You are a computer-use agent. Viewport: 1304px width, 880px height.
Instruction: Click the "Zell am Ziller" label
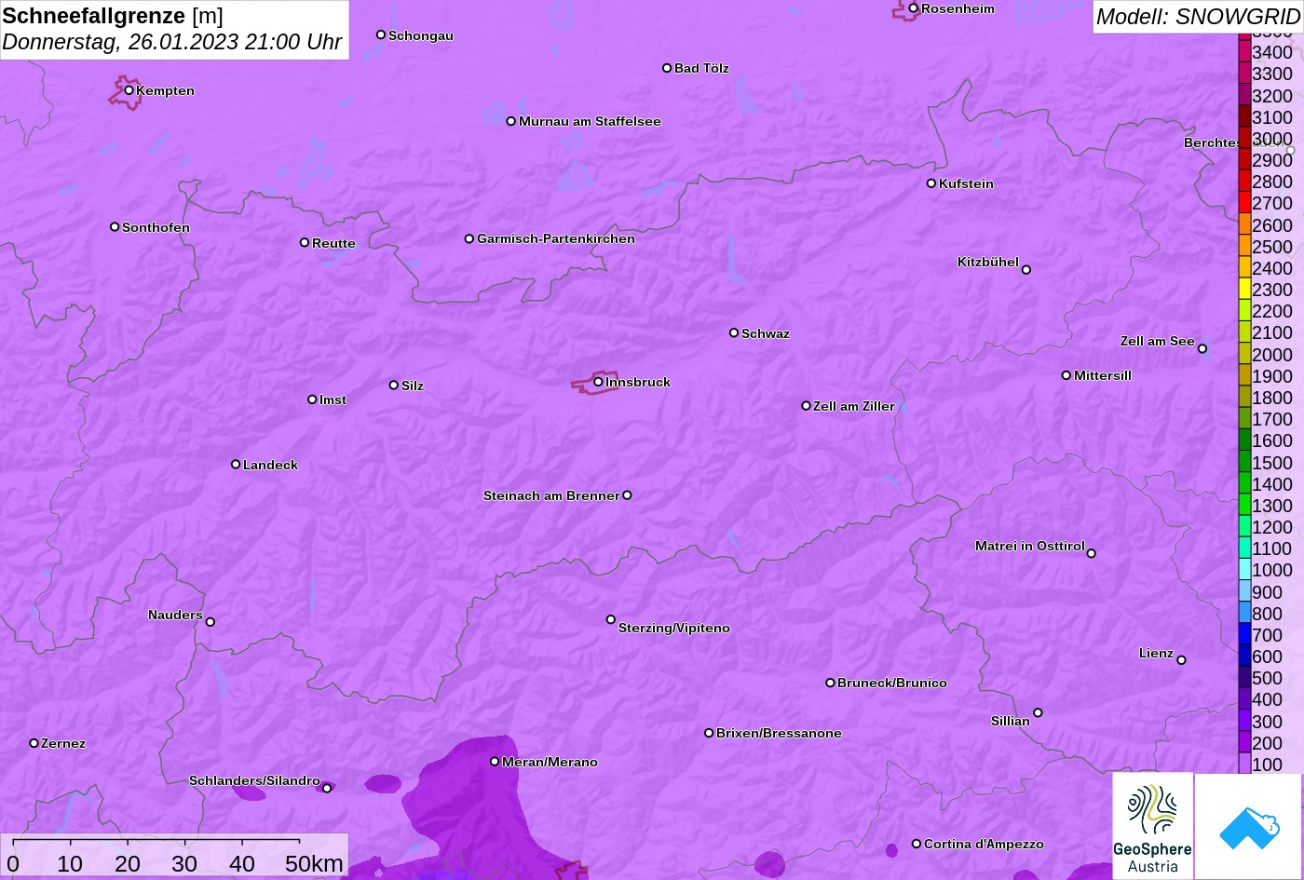[x=854, y=406]
